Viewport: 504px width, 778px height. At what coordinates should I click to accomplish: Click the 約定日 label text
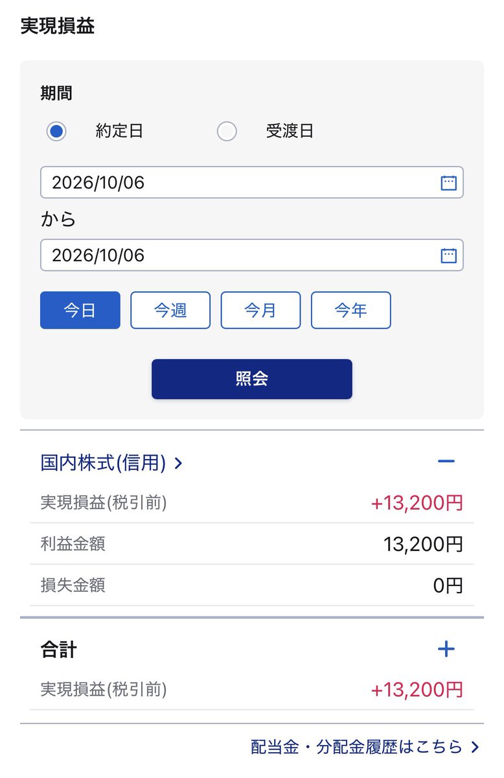click(119, 132)
